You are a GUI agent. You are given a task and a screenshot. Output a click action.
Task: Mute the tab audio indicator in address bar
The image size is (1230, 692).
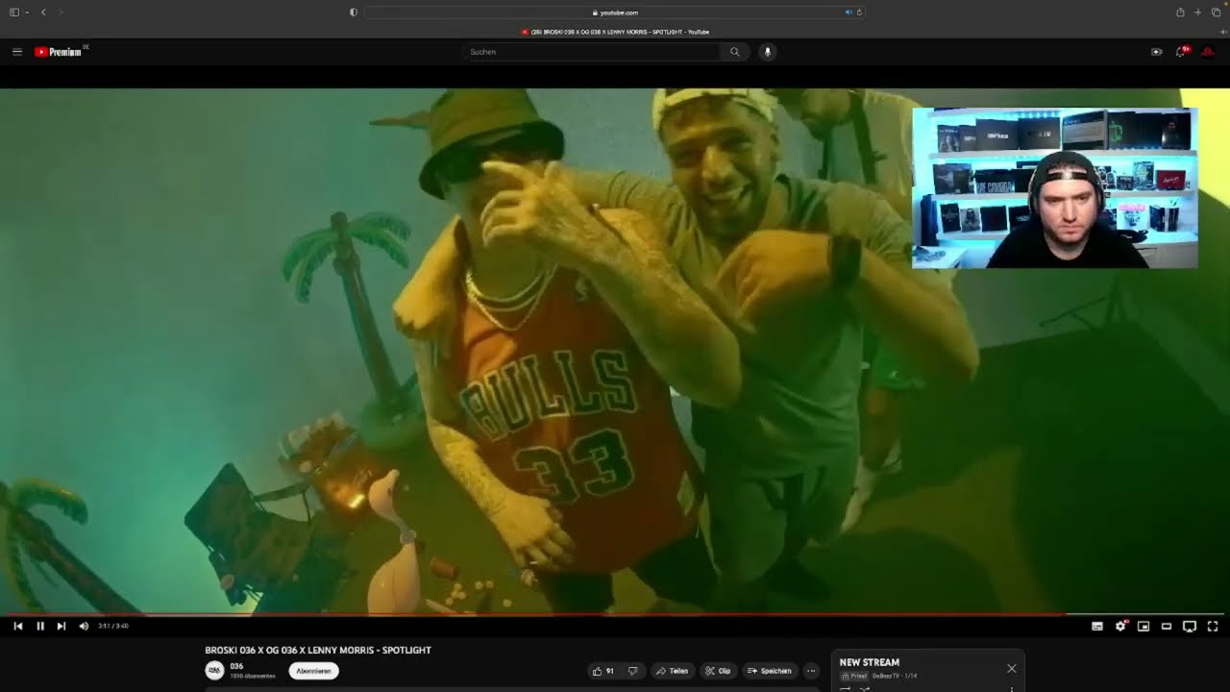pyautogui.click(x=848, y=12)
